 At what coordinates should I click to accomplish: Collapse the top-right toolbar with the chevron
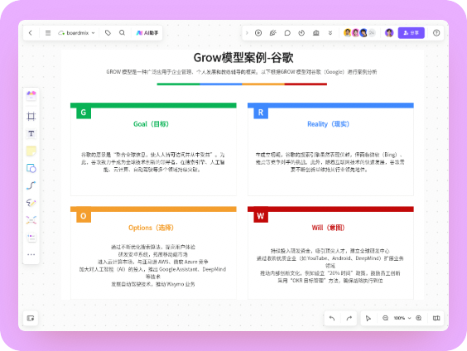pos(247,33)
